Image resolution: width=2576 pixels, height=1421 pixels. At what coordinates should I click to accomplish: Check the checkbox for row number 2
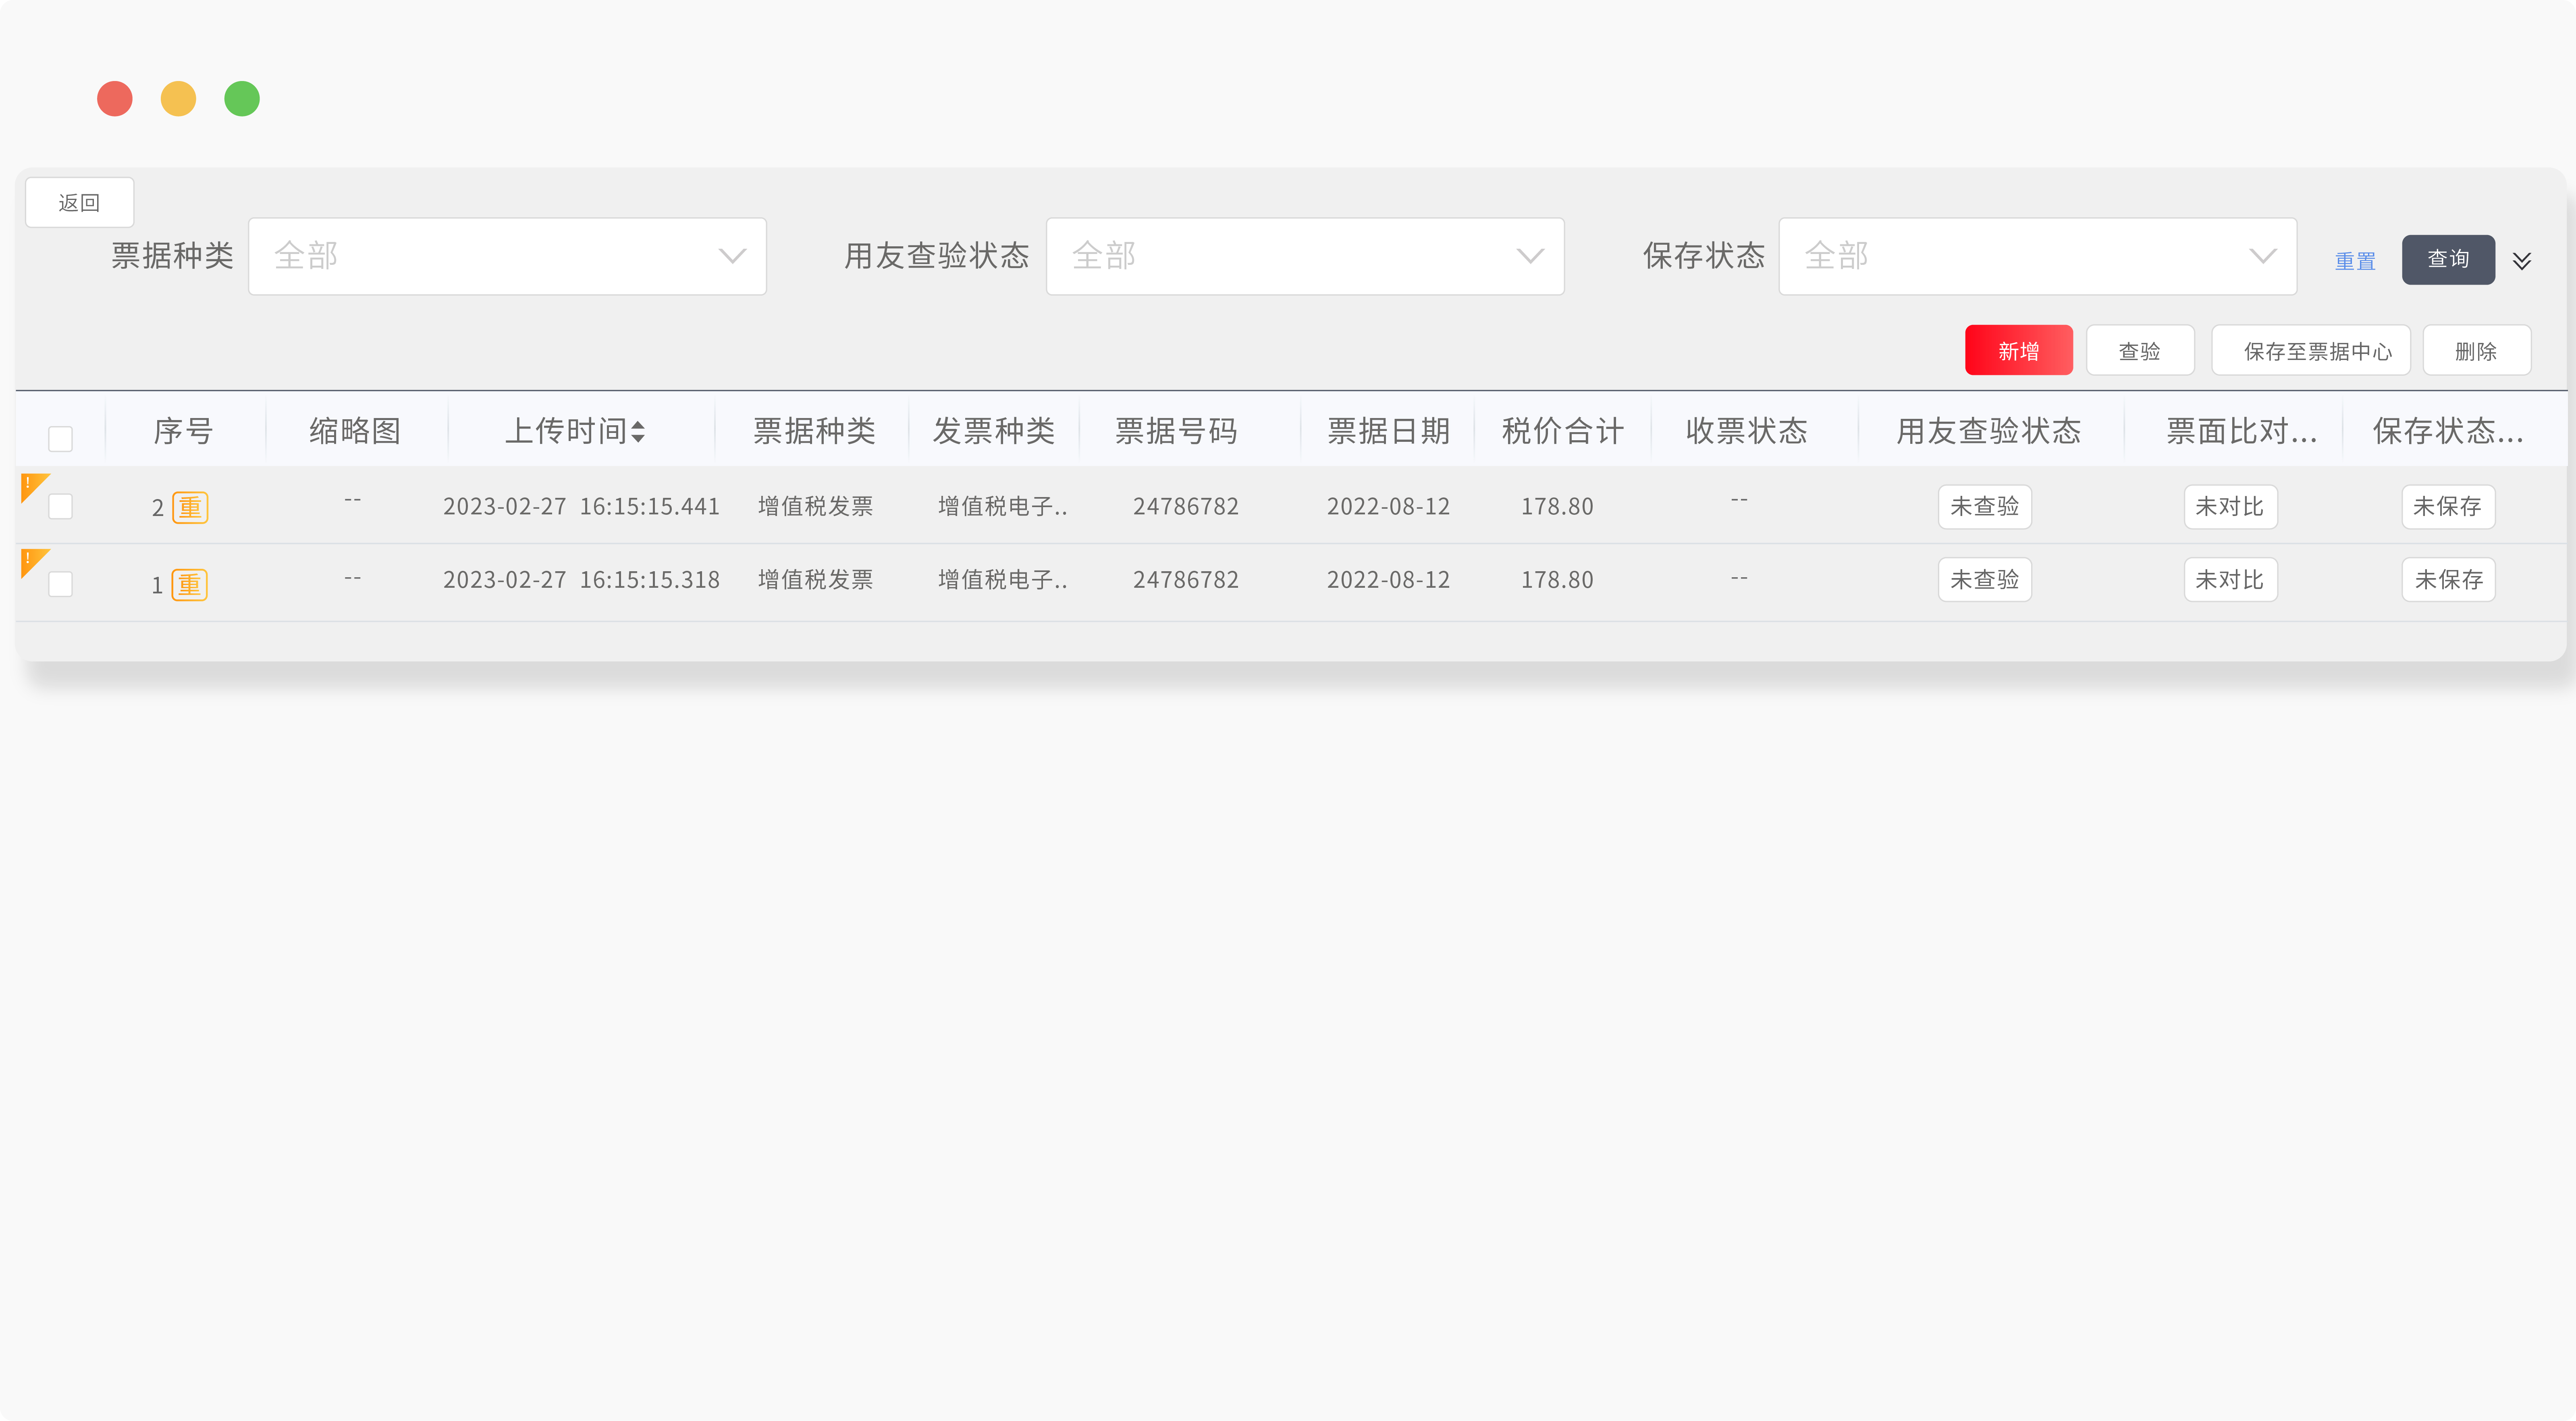(60, 507)
